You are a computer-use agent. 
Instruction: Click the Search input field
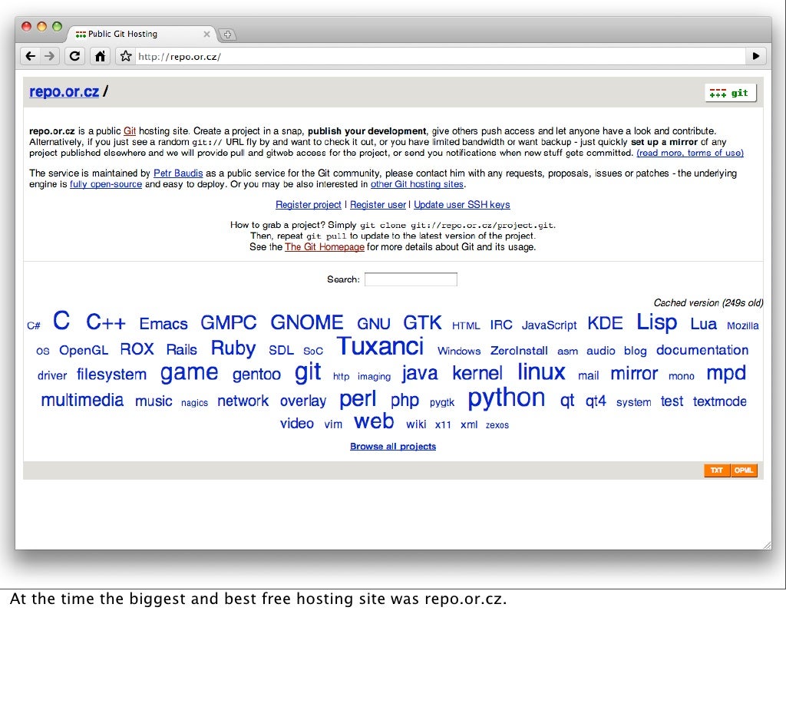[x=411, y=279]
